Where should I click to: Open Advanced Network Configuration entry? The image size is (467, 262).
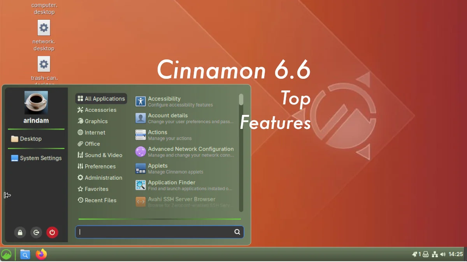[x=190, y=152]
